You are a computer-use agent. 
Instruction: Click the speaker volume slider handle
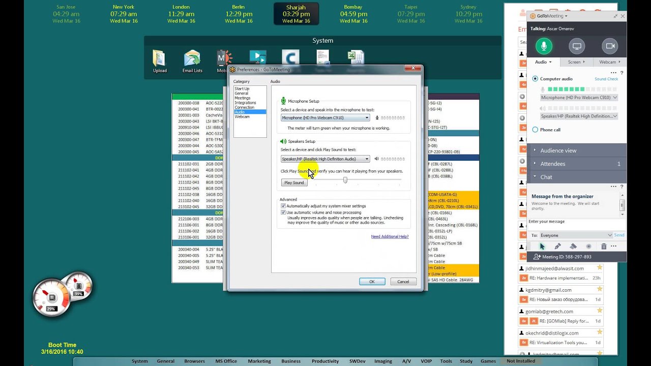click(345, 180)
